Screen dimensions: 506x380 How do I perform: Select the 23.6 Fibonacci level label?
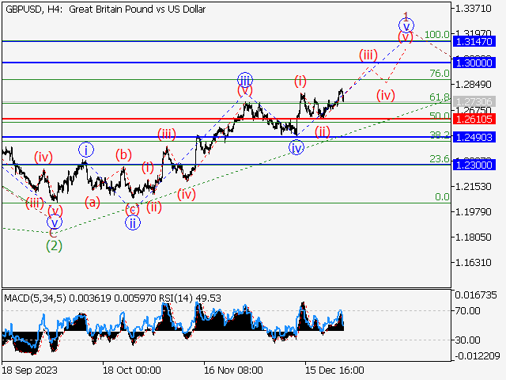point(440,158)
